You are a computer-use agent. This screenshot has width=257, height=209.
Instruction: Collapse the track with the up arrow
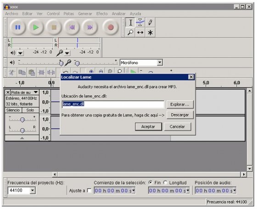(22, 138)
